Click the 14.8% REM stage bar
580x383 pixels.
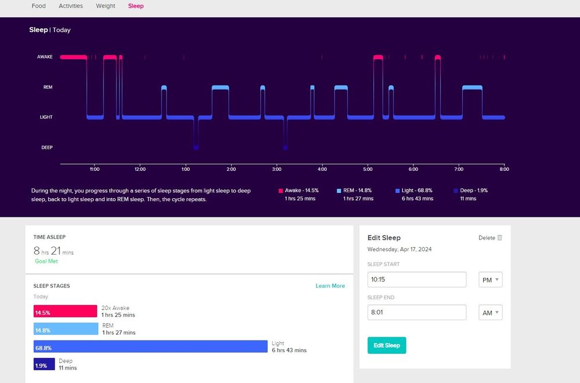coord(66,330)
